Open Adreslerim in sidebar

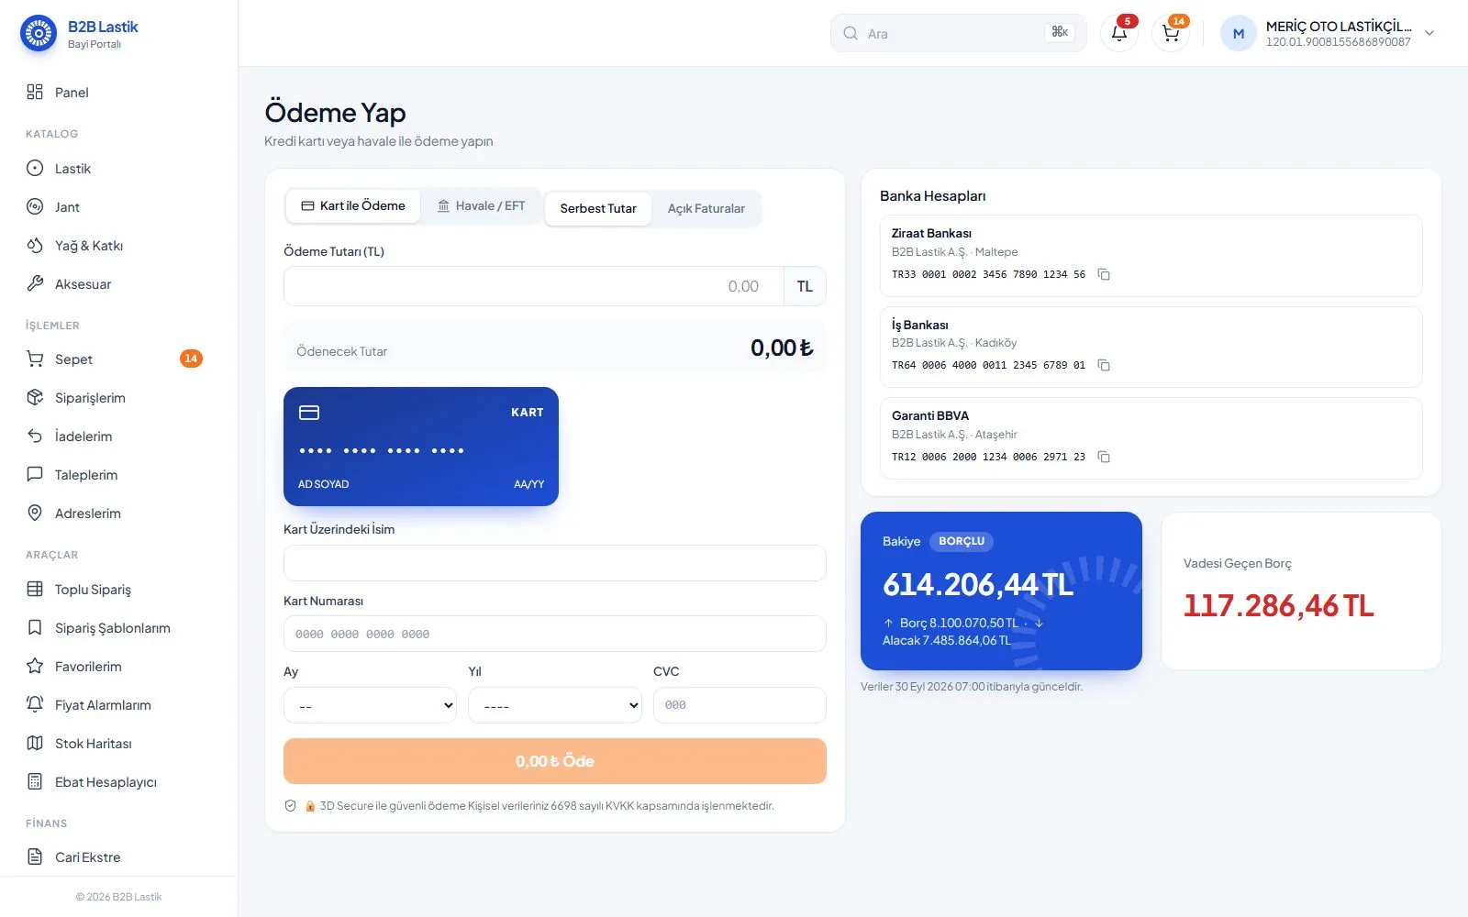click(x=118, y=513)
